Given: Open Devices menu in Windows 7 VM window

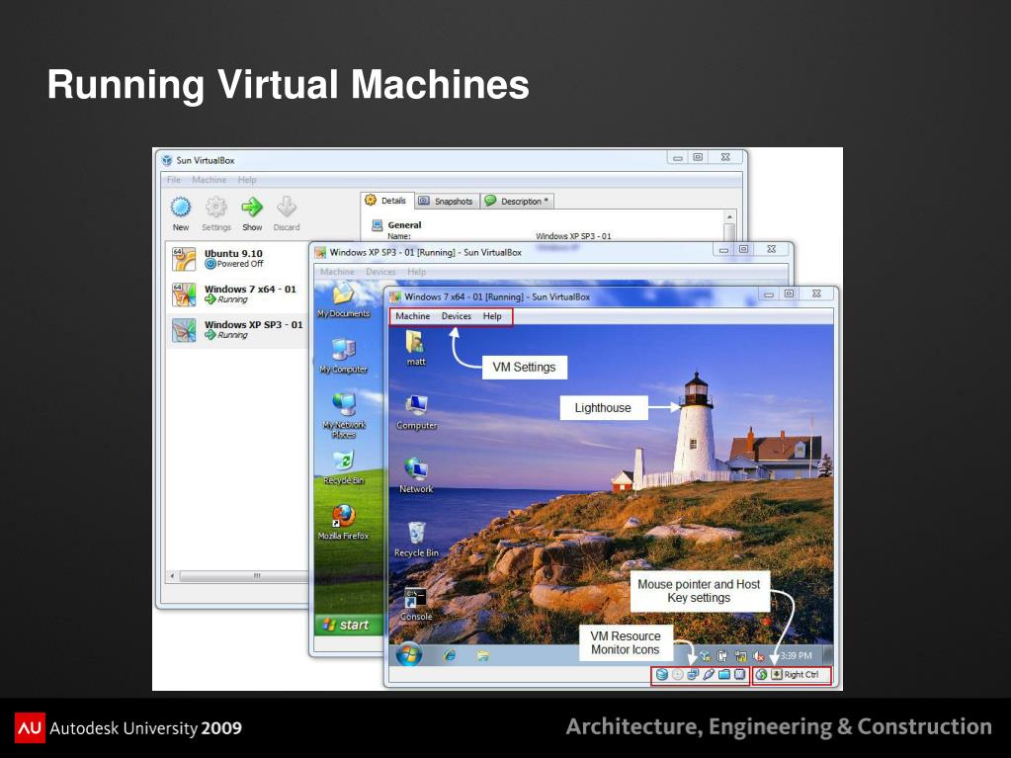Looking at the screenshot, I should pos(457,316).
